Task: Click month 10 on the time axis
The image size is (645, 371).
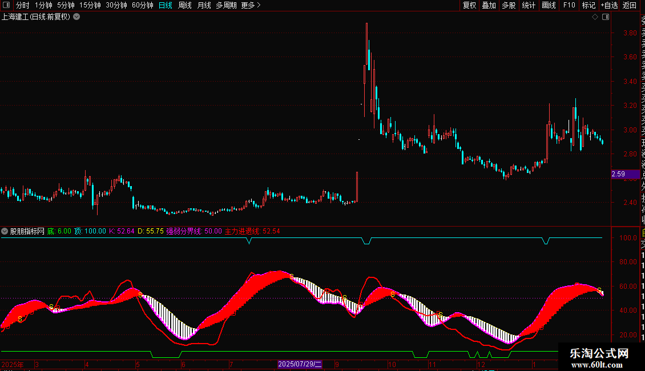Action: point(392,364)
